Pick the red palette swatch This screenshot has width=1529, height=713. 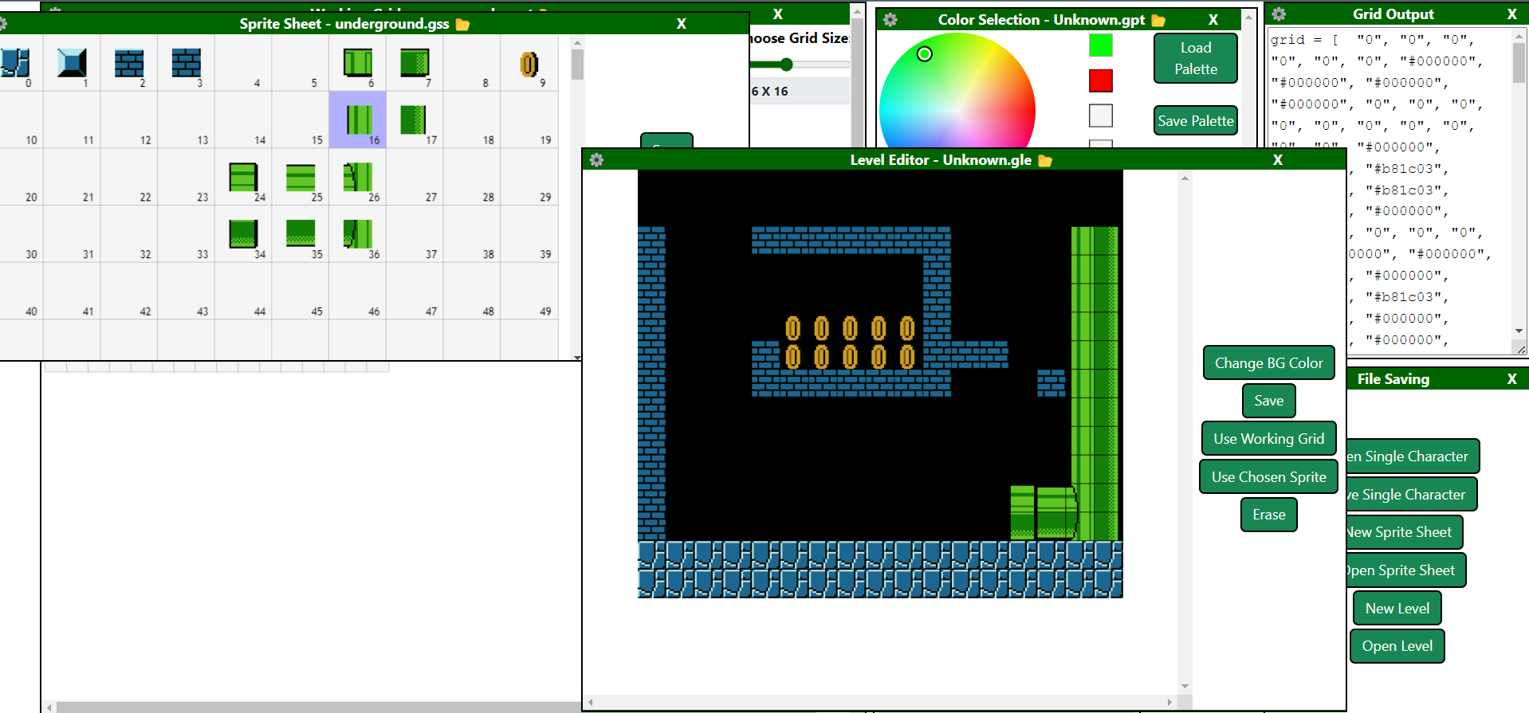(x=1101, y=80)
